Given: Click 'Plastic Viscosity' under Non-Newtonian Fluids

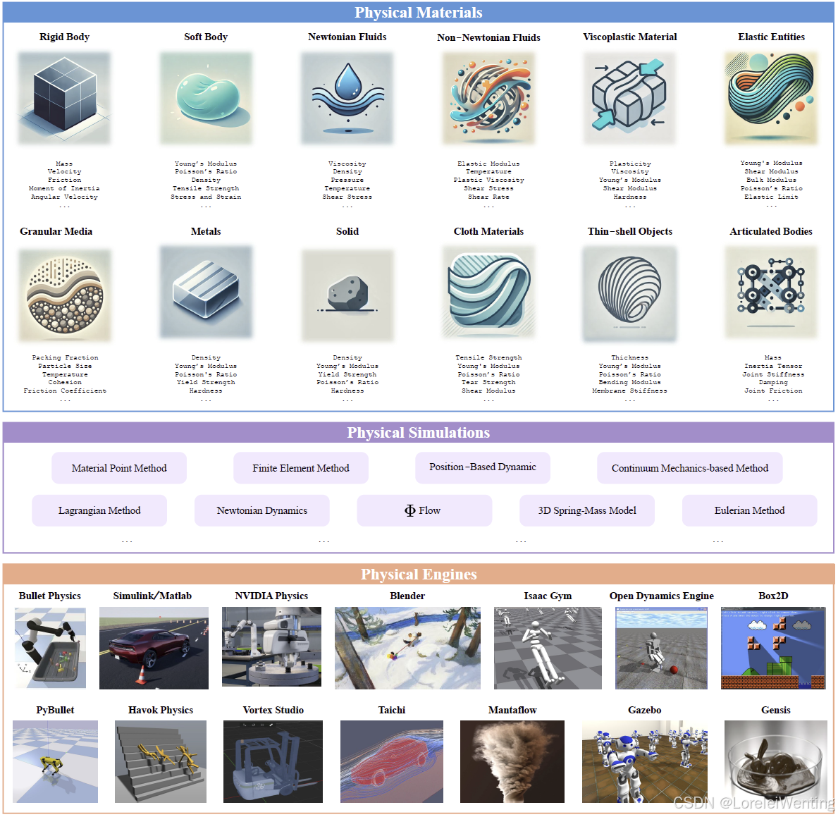Looking at the screenshot, I should tap(488, 180).
